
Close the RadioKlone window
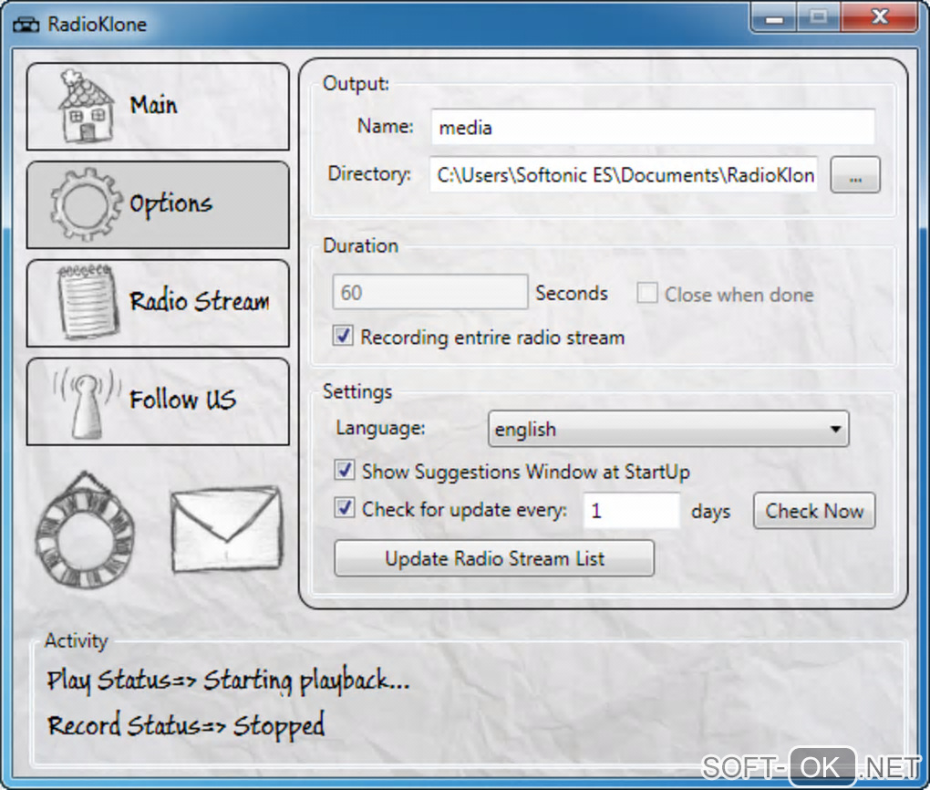coord(880,16)
